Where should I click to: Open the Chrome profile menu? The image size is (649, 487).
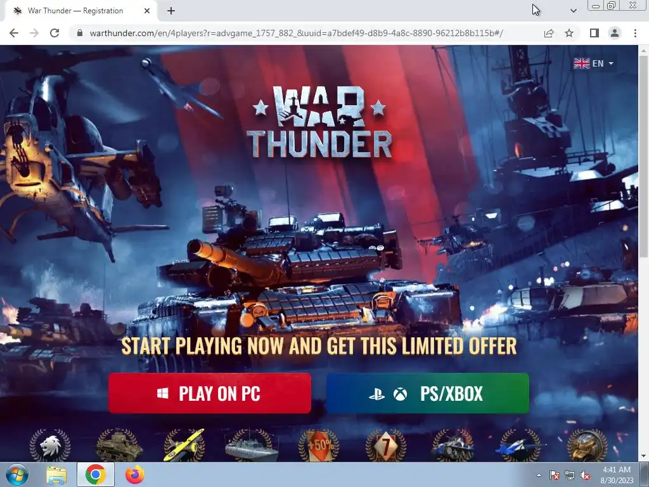click(x=615, y=33)
